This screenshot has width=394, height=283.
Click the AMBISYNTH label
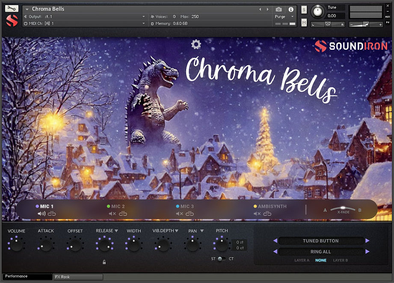(x=272, y=206)
